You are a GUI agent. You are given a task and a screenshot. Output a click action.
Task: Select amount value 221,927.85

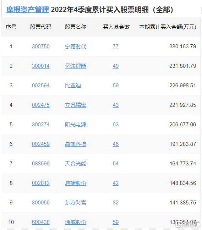pyautogui.click(x=183, y=105)
